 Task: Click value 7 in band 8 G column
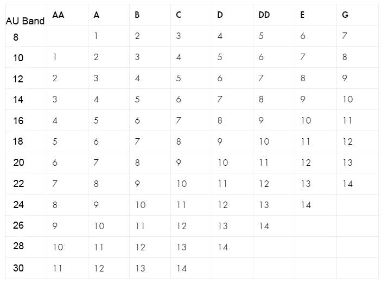coord(345,36)
